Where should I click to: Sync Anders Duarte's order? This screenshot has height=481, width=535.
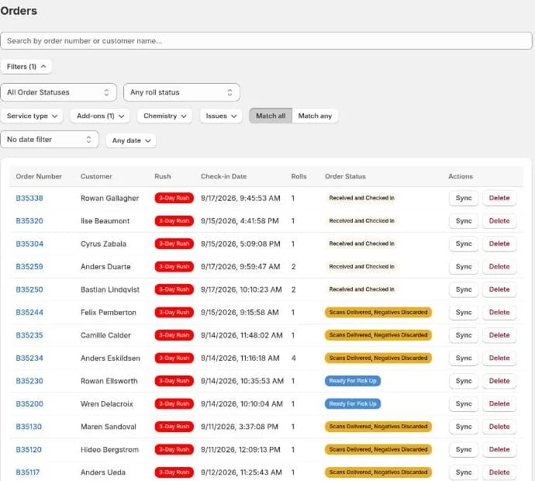coord(464,267)
